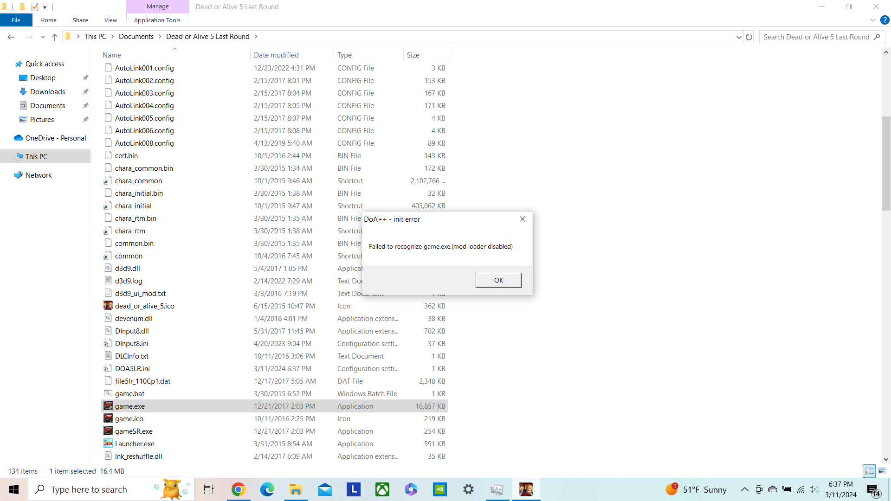The height and width of the screenshot is (501, 891).
Task: Click Documents in the address breadcrumb
Action: pyautogui.click(x=136, y=37)
